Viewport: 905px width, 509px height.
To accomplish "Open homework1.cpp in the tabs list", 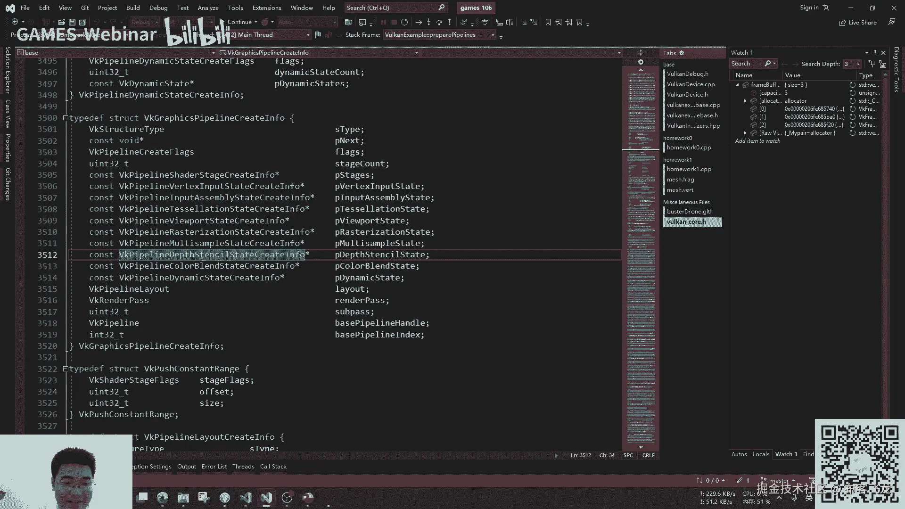I will [689, 169].
